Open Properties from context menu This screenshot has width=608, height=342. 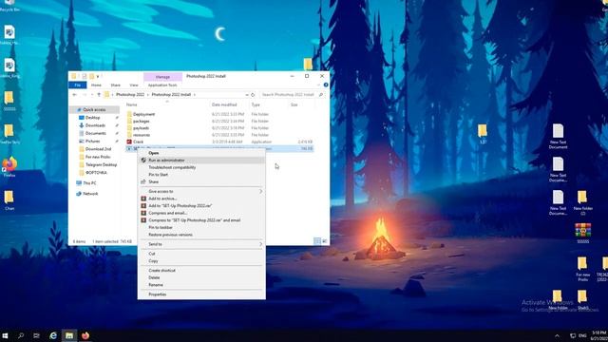[x=201, y=294]
